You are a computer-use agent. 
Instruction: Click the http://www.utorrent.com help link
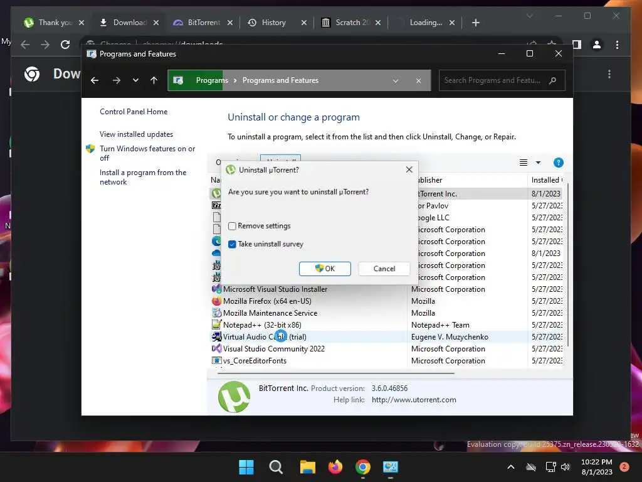click(414, 400)
